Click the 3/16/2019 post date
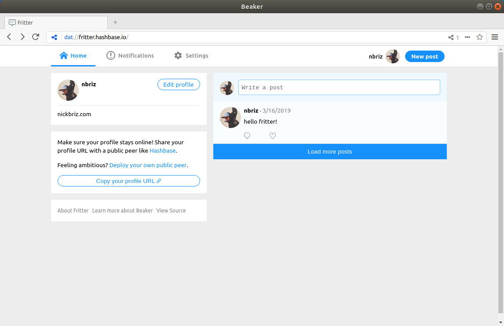The height and width of the screenshot is (326, 504). pos(277,110)
